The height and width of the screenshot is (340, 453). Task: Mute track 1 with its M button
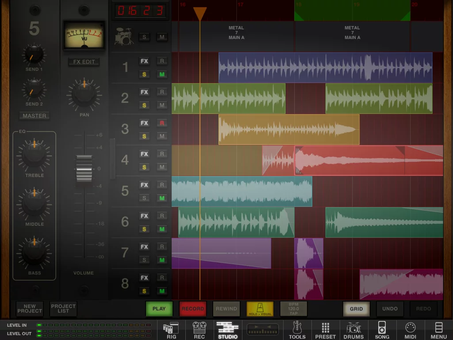click(x=162, y=74)
